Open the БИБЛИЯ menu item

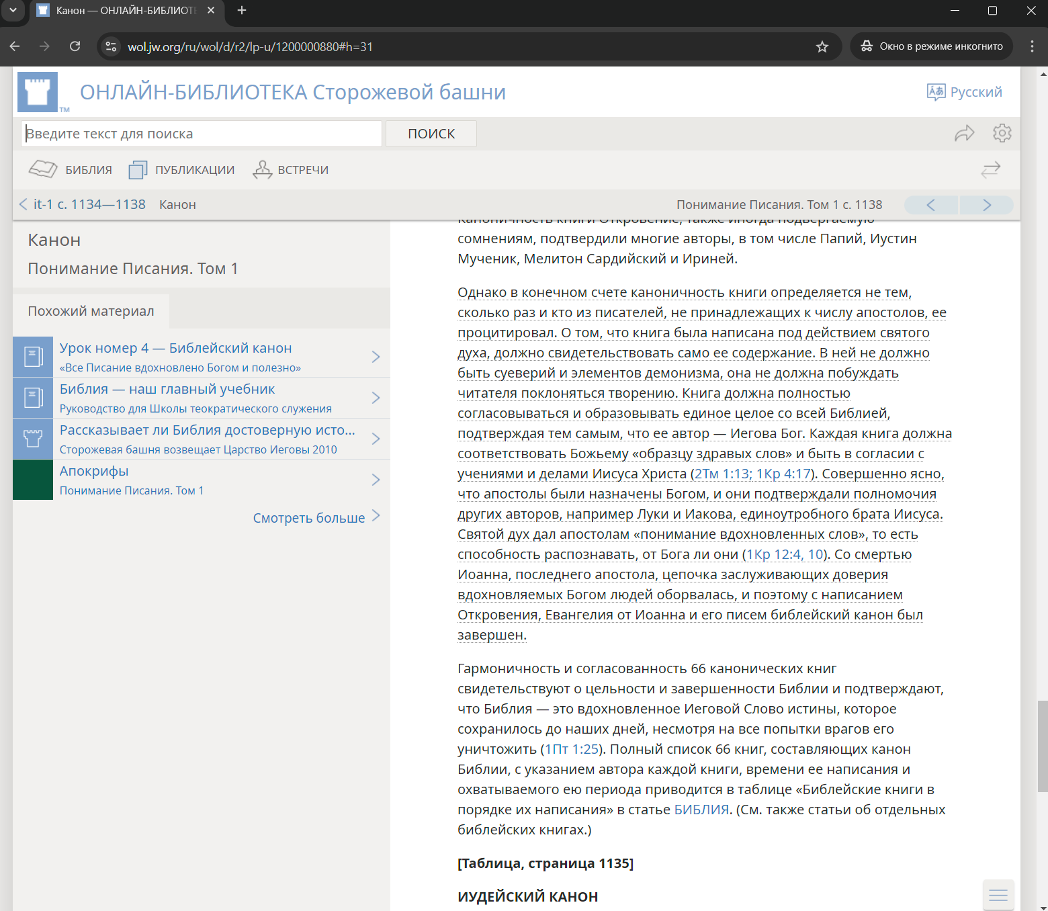(x=71, y=170)
